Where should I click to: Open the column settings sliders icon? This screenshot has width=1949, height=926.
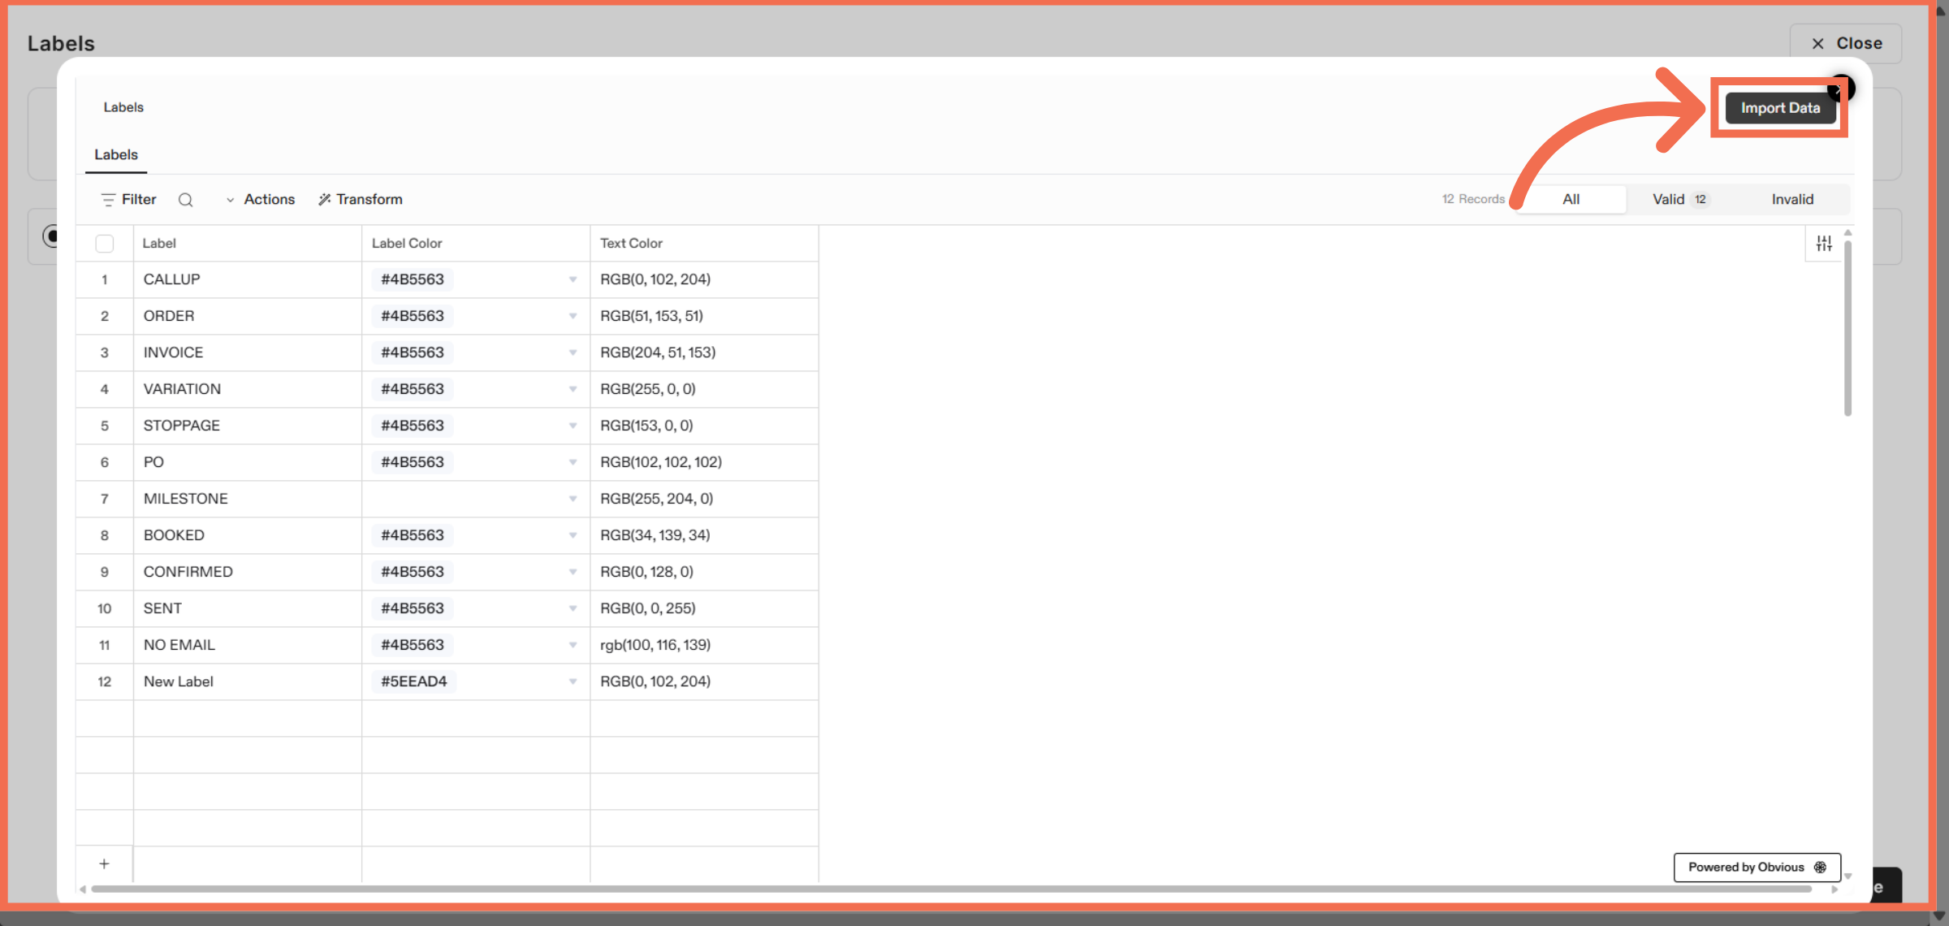1824,242
